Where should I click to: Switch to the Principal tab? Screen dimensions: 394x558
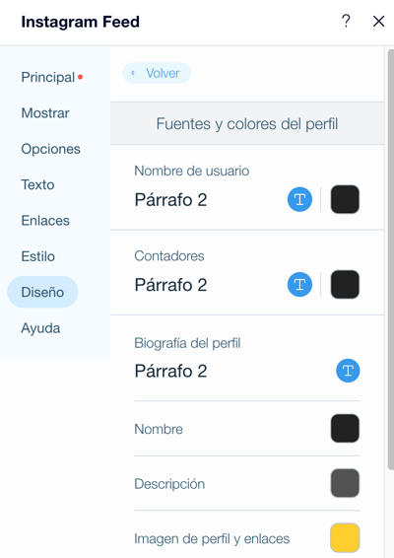click(x=48, y=77)
